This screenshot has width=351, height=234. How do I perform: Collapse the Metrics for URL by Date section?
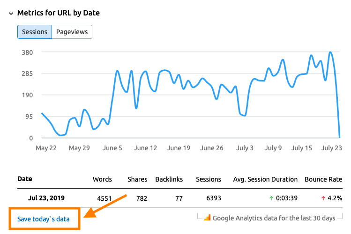(x=11, y=13)
